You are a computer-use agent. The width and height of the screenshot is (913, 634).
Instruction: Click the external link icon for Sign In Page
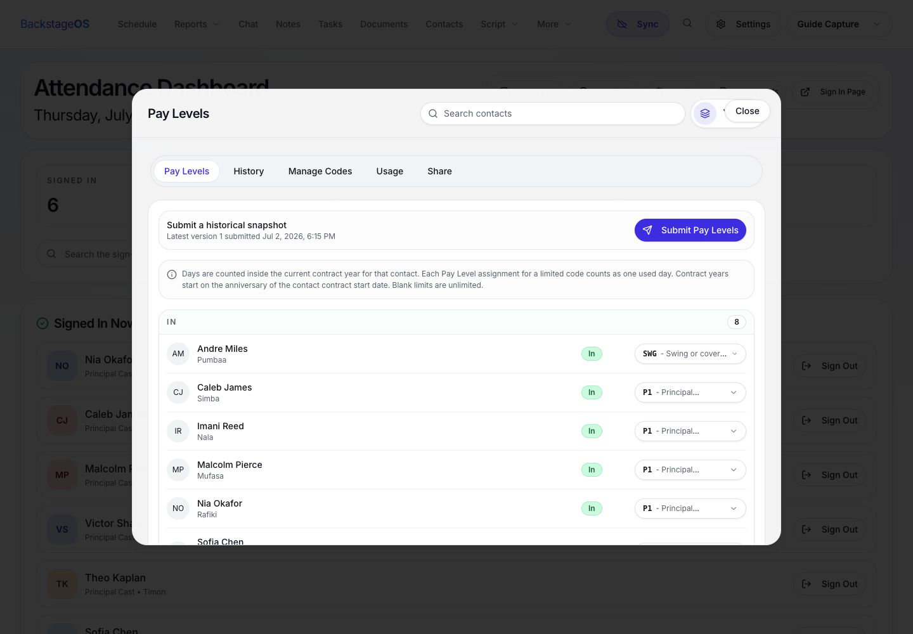point(805,92)
